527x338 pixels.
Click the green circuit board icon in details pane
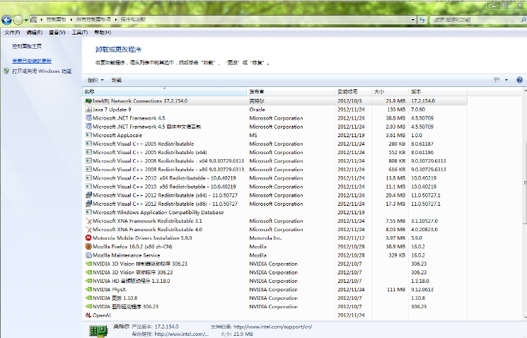coord(98,331)
